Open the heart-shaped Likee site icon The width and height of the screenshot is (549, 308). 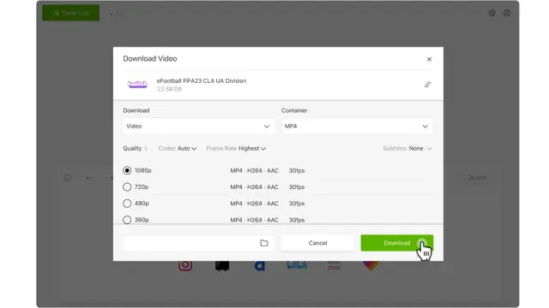(371, 265)
